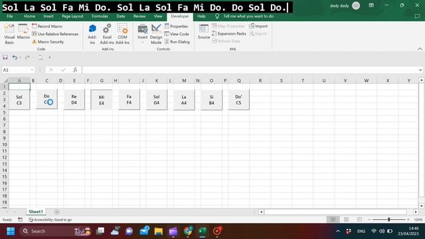Viewport: 425px width, 239px height.
Task: Play the Sol C3 button
Action: coord(19,100)
